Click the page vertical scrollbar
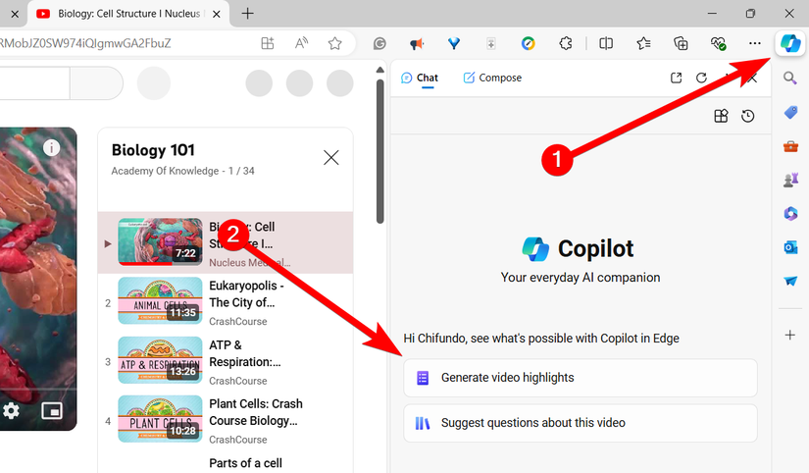809x473 pixels. (x=380, y=150)
